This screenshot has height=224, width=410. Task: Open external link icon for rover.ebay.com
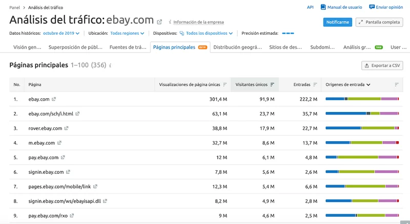tap(67, 128)
